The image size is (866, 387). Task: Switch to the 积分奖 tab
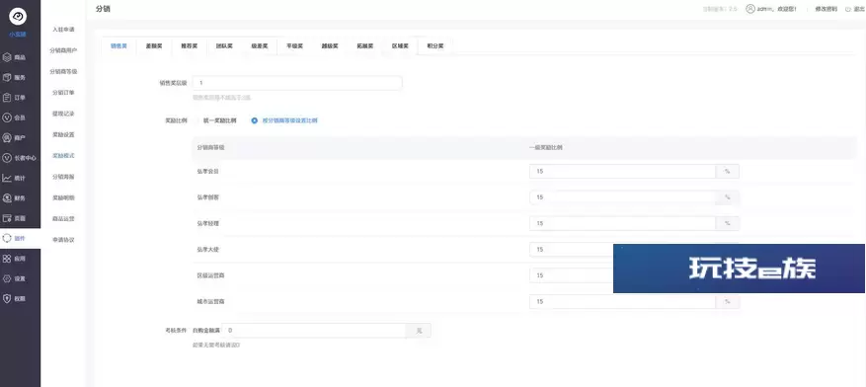[x=435, y=46]
